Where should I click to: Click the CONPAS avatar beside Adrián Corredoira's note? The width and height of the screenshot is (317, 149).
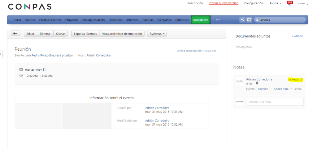pos(240,81)
